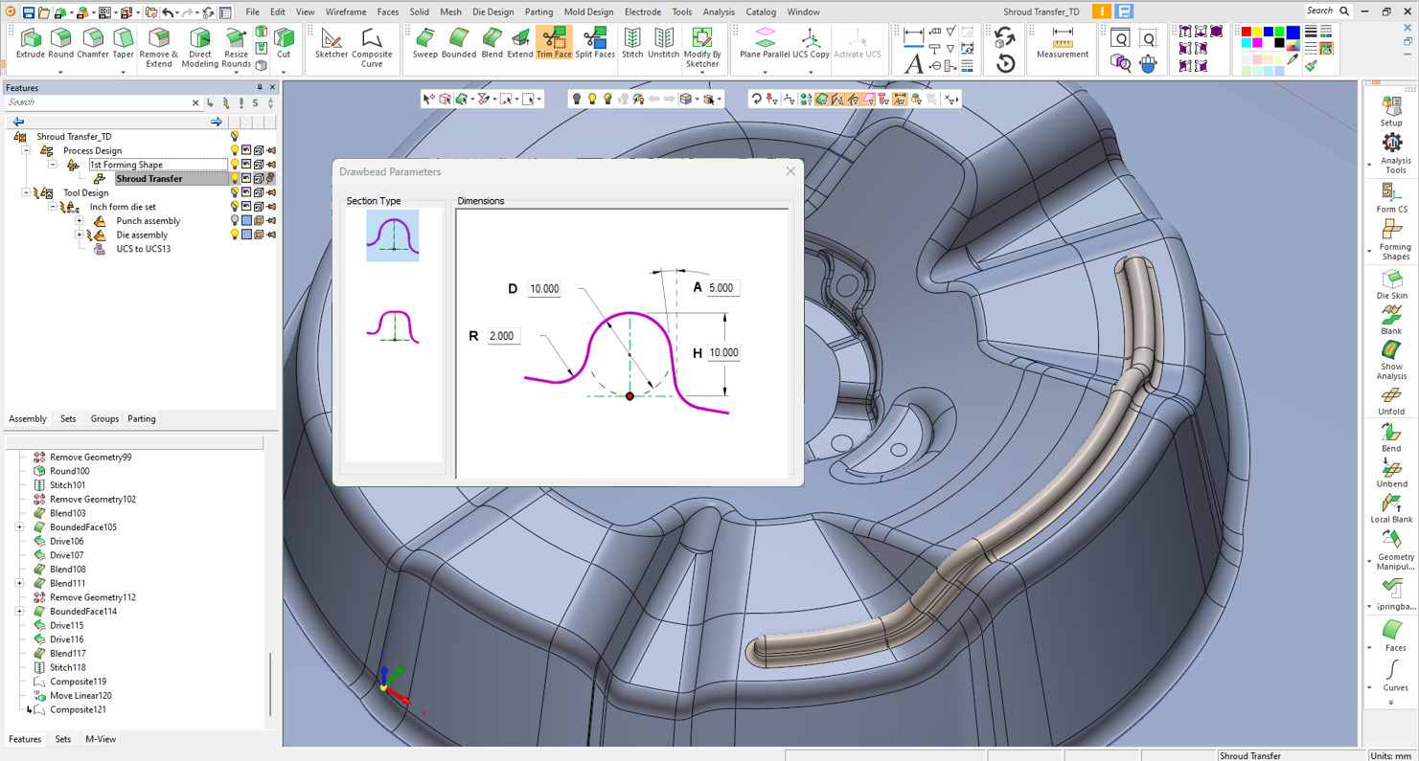This screenshot has width=1419, height=761.
Task: Toggle Shroud Transfer row light bulb
Action: point(234,179)
